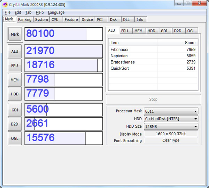Run the FPU benchmark button
The height and width of the screenshot is (188, 209).
coord(15,66)
